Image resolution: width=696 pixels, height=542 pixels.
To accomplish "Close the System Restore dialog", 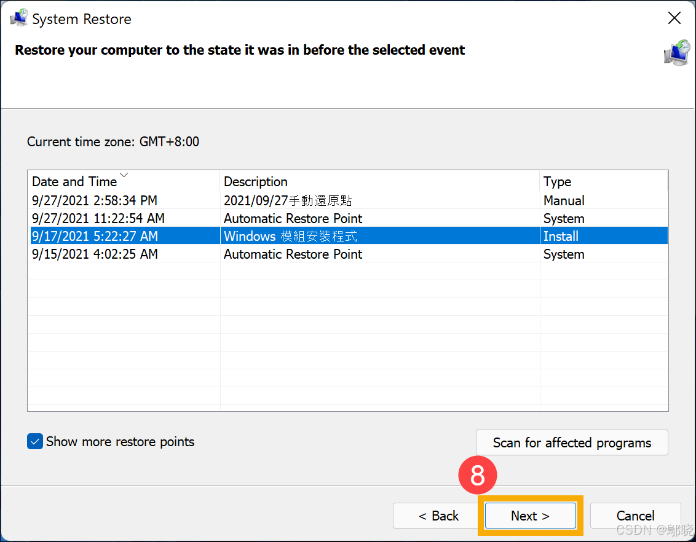I will tap(674, 18).
